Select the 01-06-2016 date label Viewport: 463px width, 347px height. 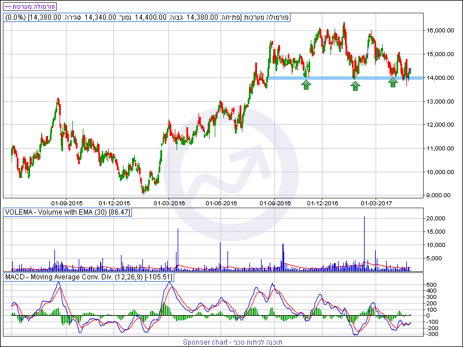(221, 204)
